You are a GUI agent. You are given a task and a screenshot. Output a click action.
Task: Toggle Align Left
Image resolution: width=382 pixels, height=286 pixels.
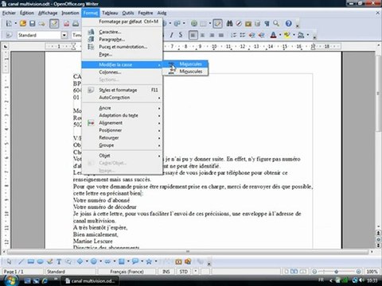pos(193,35)
